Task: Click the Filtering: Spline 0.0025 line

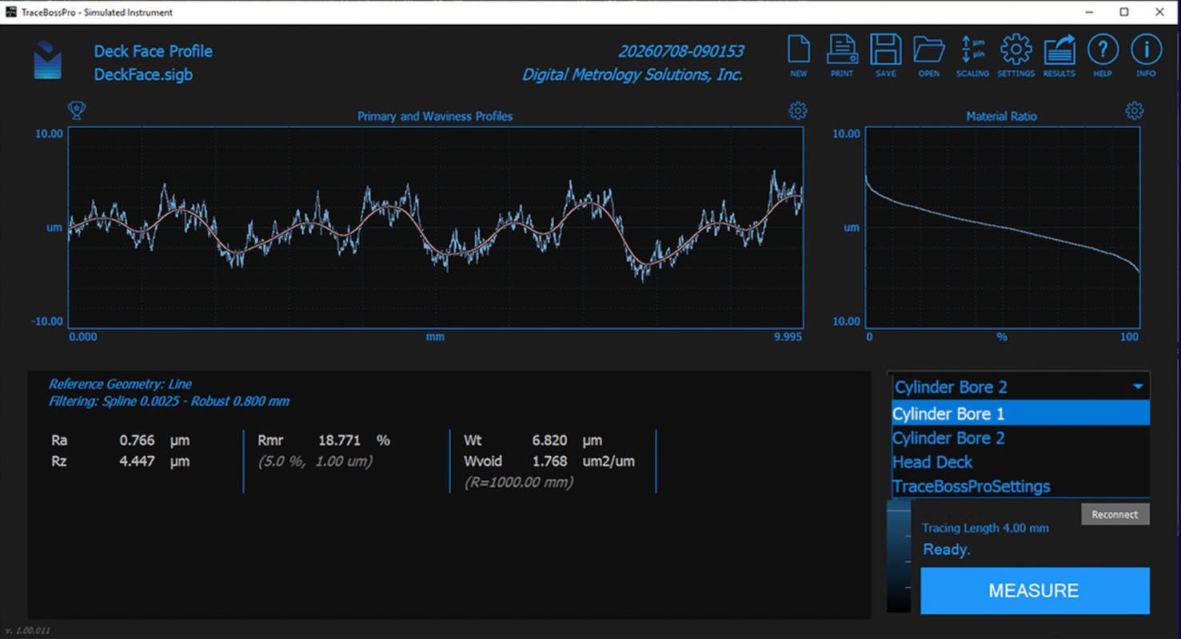Action: [169, 401]
